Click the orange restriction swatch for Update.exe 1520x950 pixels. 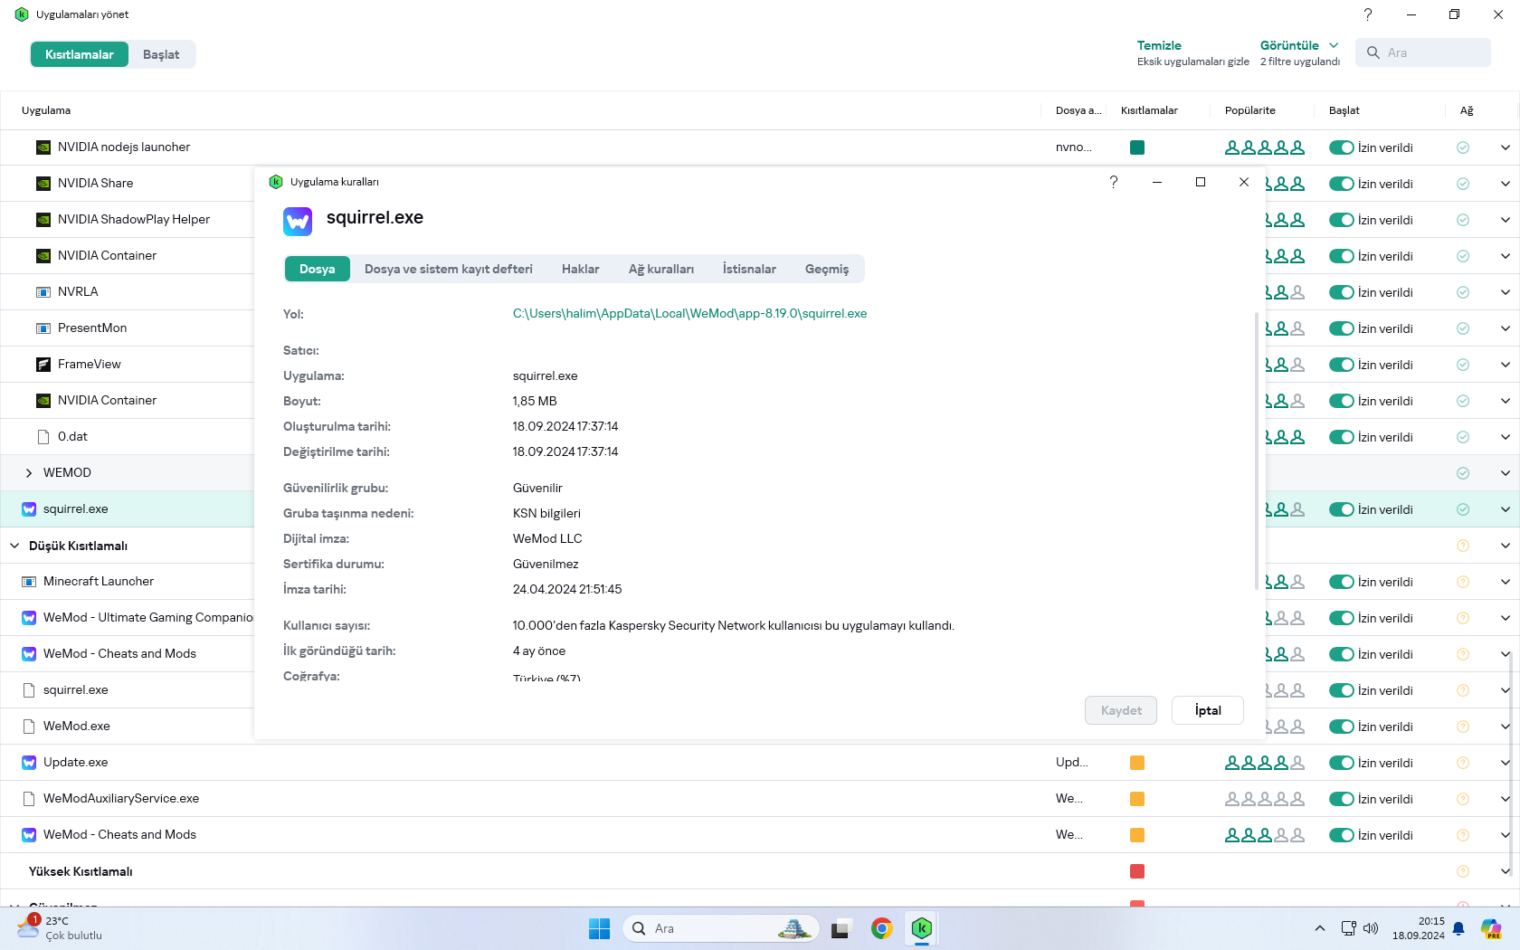1137,763
